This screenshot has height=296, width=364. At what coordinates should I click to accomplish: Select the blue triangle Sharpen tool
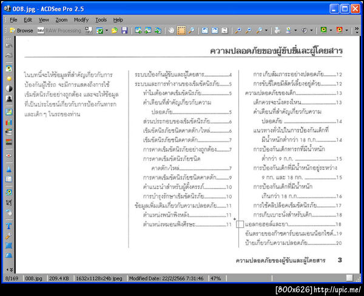pyautogui.click(x=9, y=169)
